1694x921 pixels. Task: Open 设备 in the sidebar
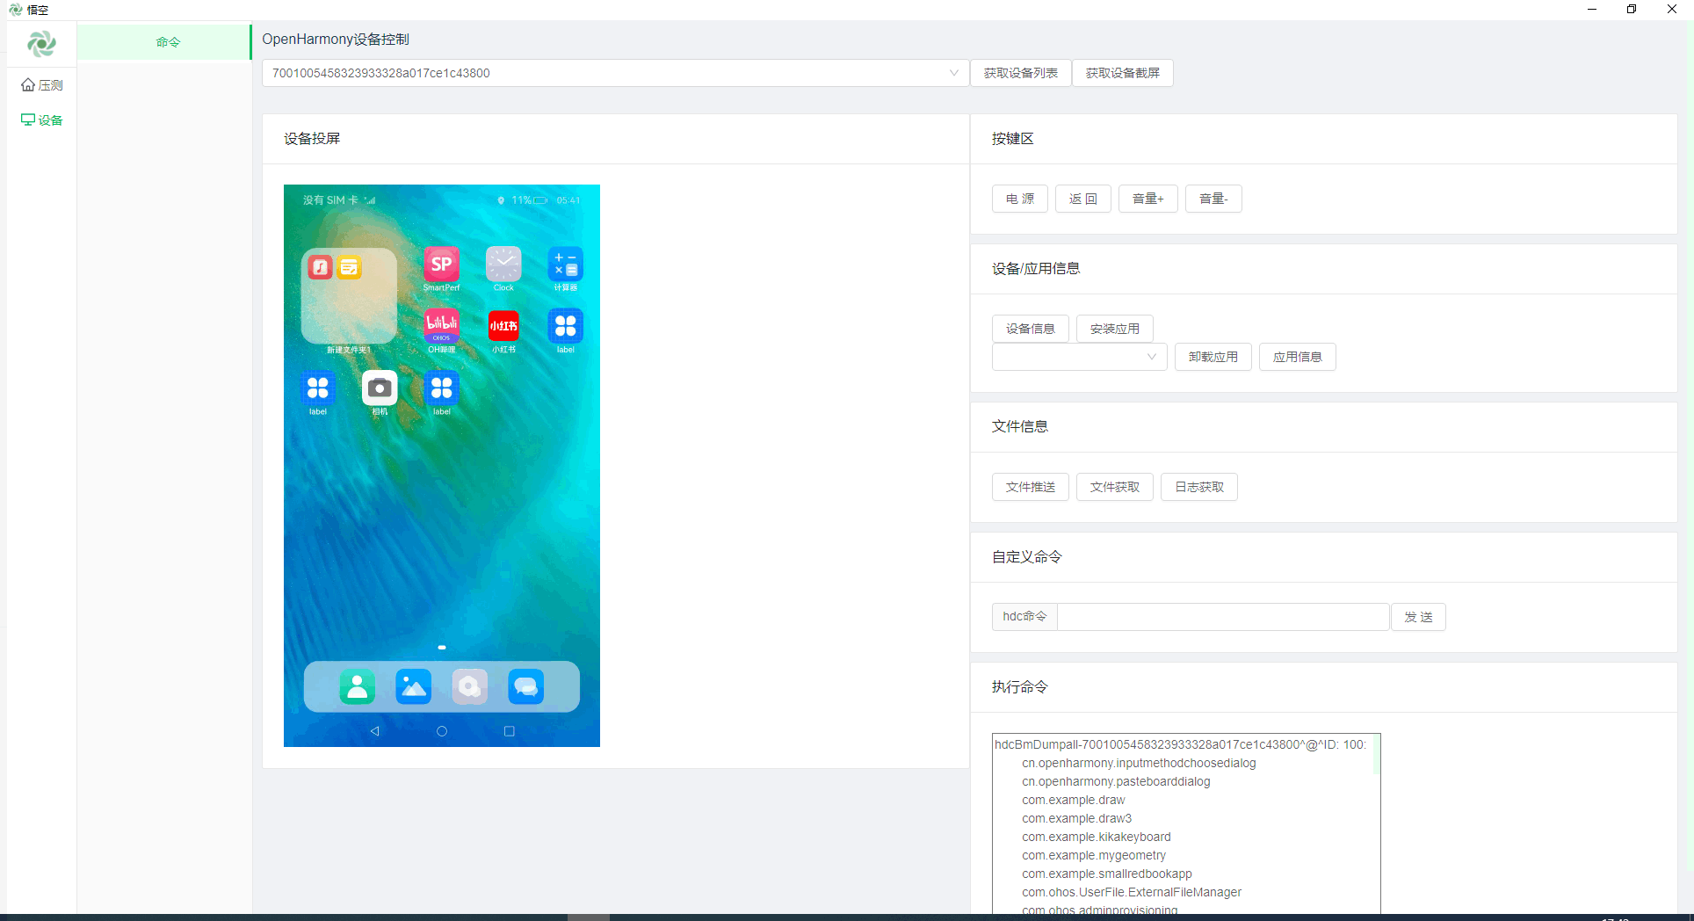coord(42,120)
